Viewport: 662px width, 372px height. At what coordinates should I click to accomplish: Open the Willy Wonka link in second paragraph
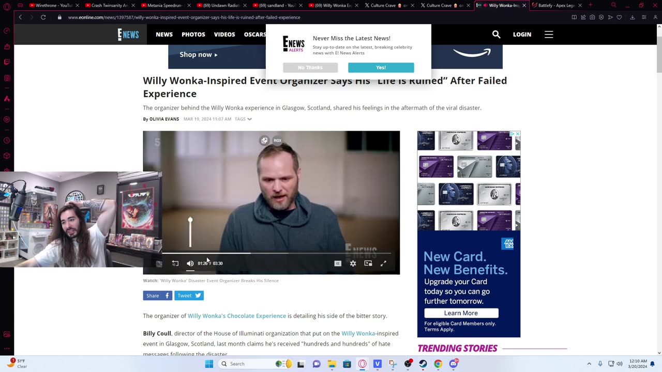tap(358, 333)
